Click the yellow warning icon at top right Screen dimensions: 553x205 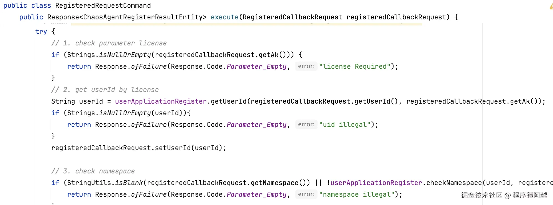[x=551, y=6]
